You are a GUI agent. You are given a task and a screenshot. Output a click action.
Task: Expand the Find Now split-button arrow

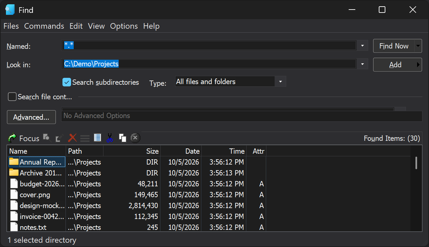coord(418,46)
